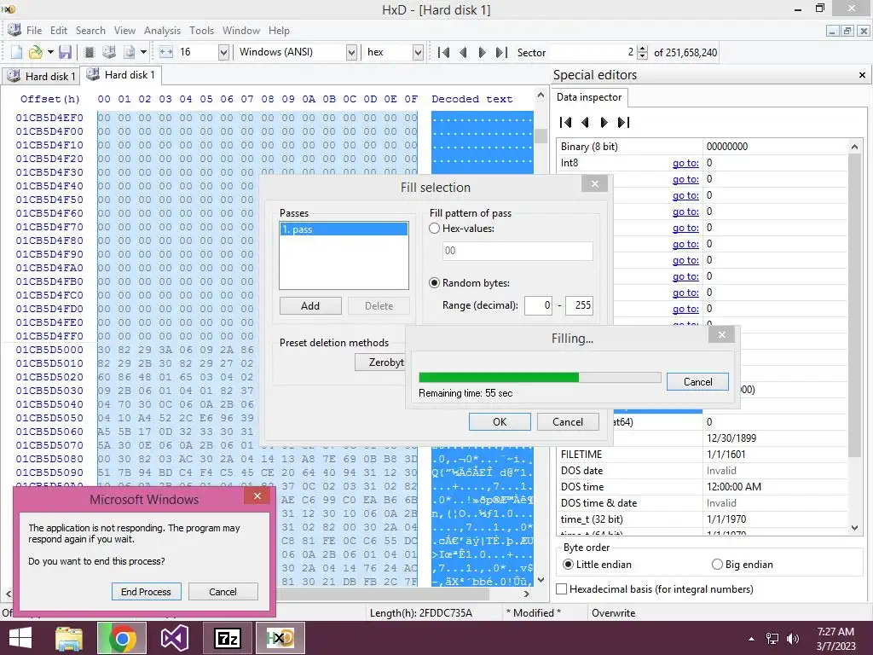
Task: Show hidden tray icons arrow
Action: click(x=752, y=639)
